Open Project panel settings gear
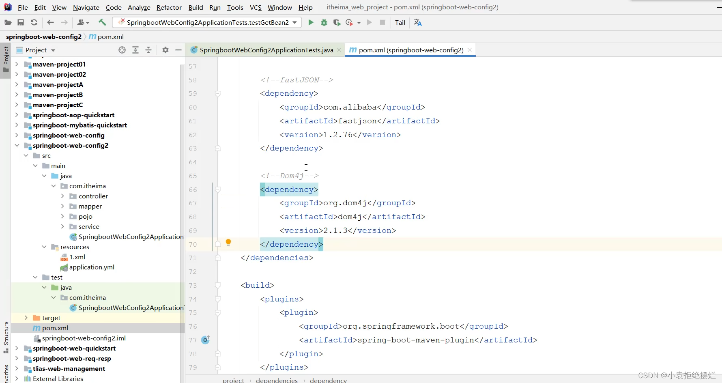 [x=165, y=50]
